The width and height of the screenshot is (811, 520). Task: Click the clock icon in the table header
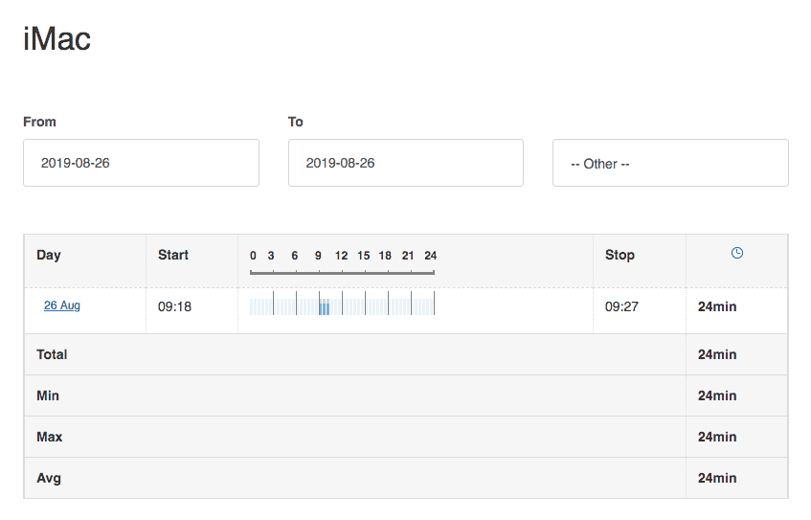point(736,254)
